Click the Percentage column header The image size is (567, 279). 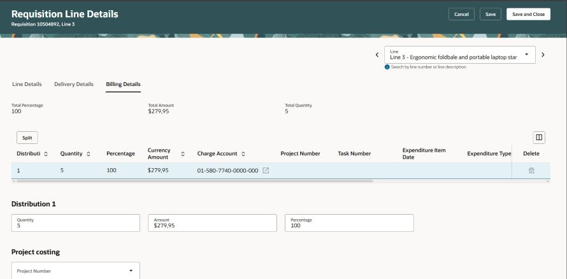120,154
